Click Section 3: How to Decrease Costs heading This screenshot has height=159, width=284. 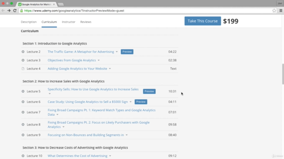click(x=75, y=148)
